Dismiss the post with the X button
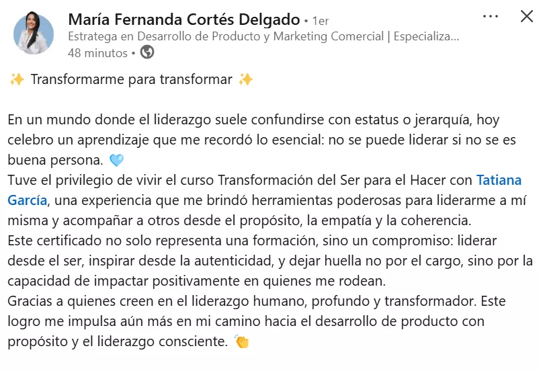Screen dimensions: 541x371 click(527, 17)
